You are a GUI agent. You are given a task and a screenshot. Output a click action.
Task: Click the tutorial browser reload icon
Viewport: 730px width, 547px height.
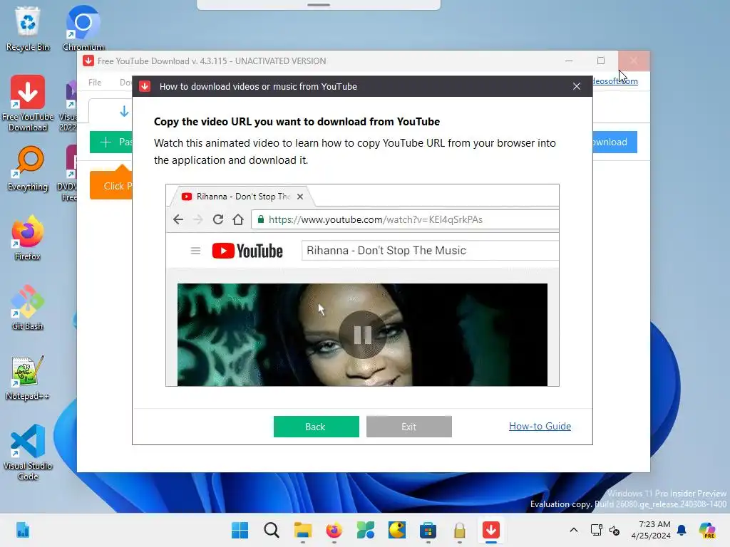218,219
